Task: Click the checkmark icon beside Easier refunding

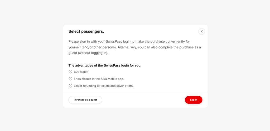Action: (70, 86)
